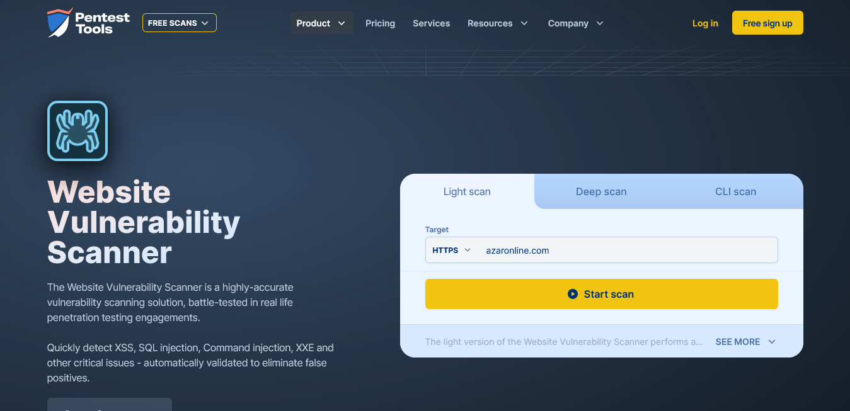Click the play icon in Start scan
The height and width of the screenshot is (411, 850).
pyautogui.click(x=573, y=294)
